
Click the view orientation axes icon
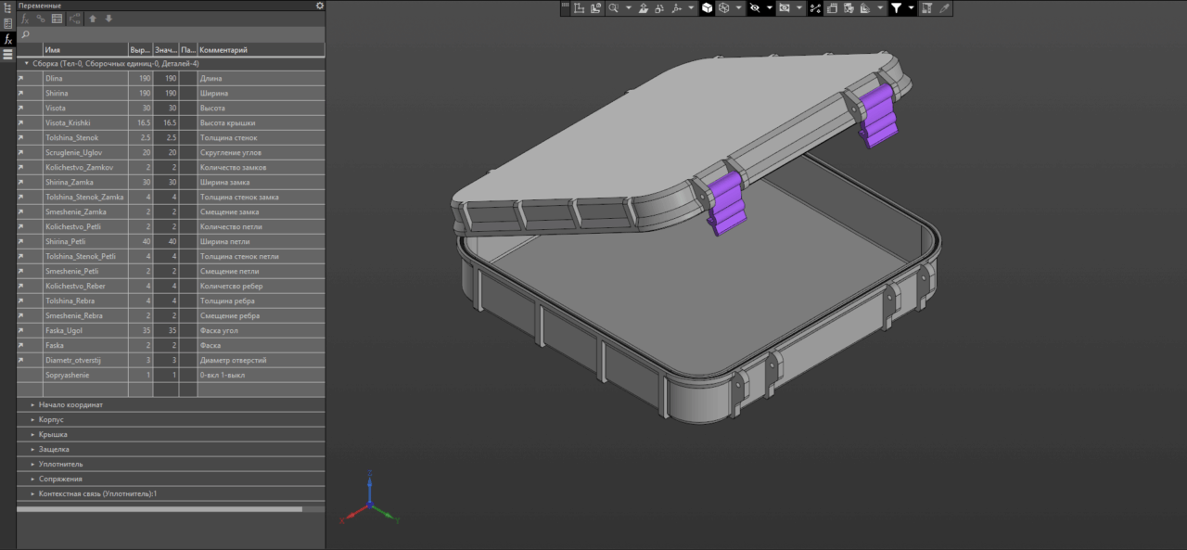point(676,8)
